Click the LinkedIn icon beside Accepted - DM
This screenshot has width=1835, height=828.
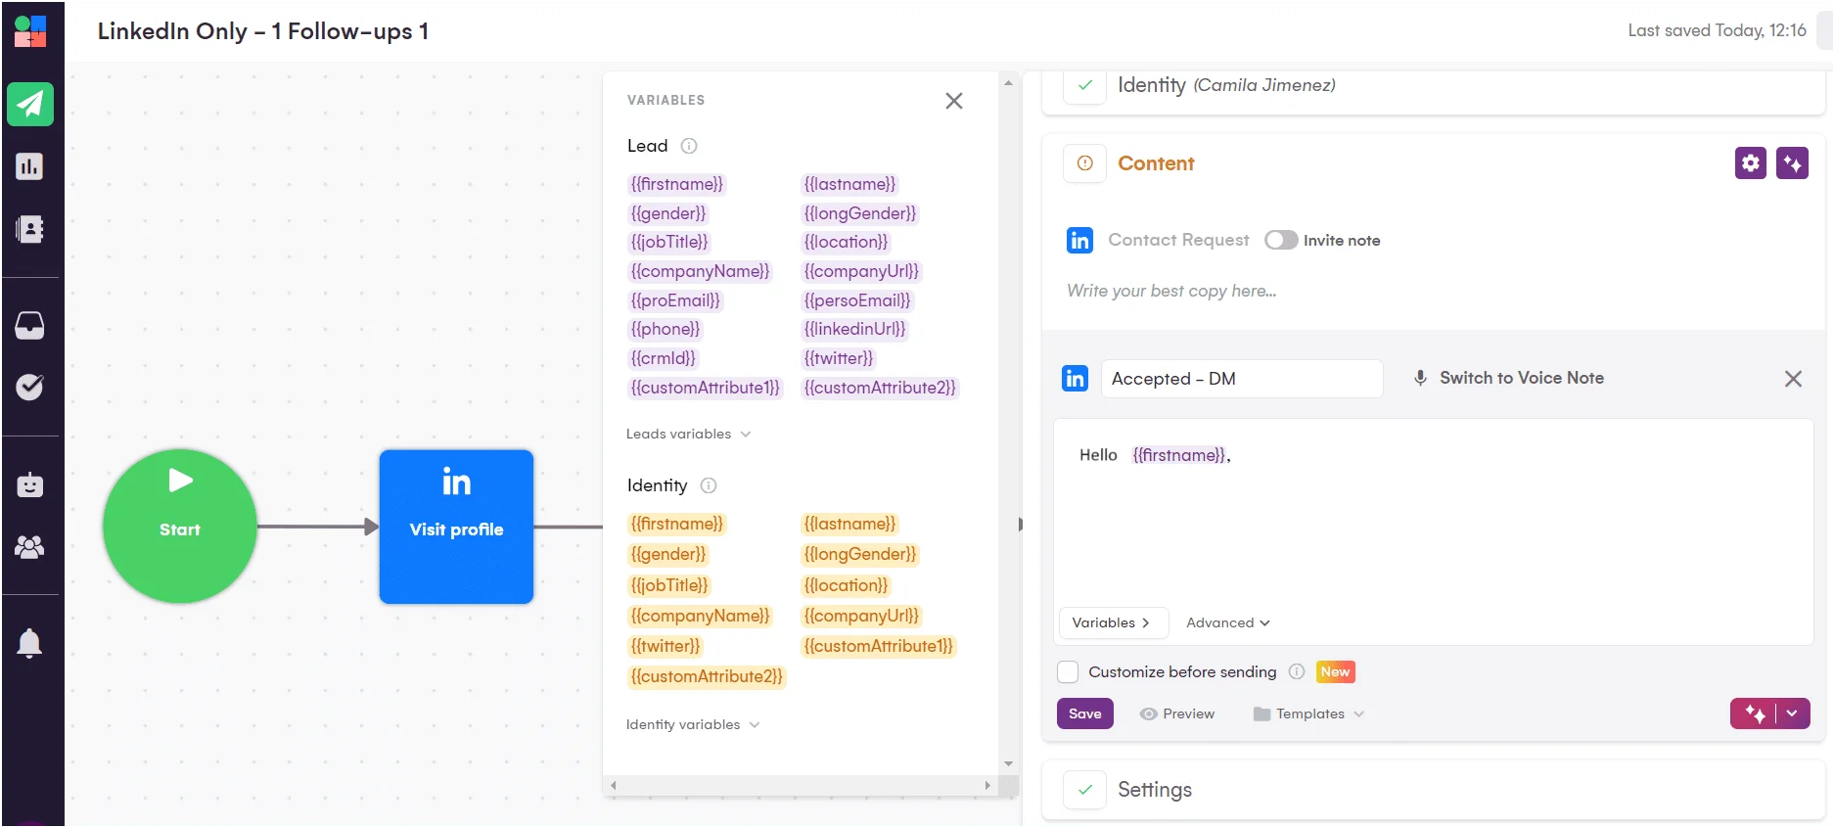coord(1075,378)
